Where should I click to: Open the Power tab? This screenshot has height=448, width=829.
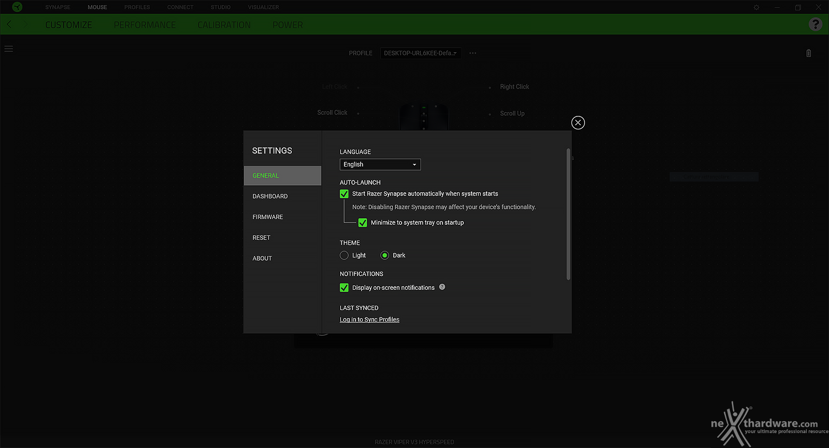pos(288,25)
